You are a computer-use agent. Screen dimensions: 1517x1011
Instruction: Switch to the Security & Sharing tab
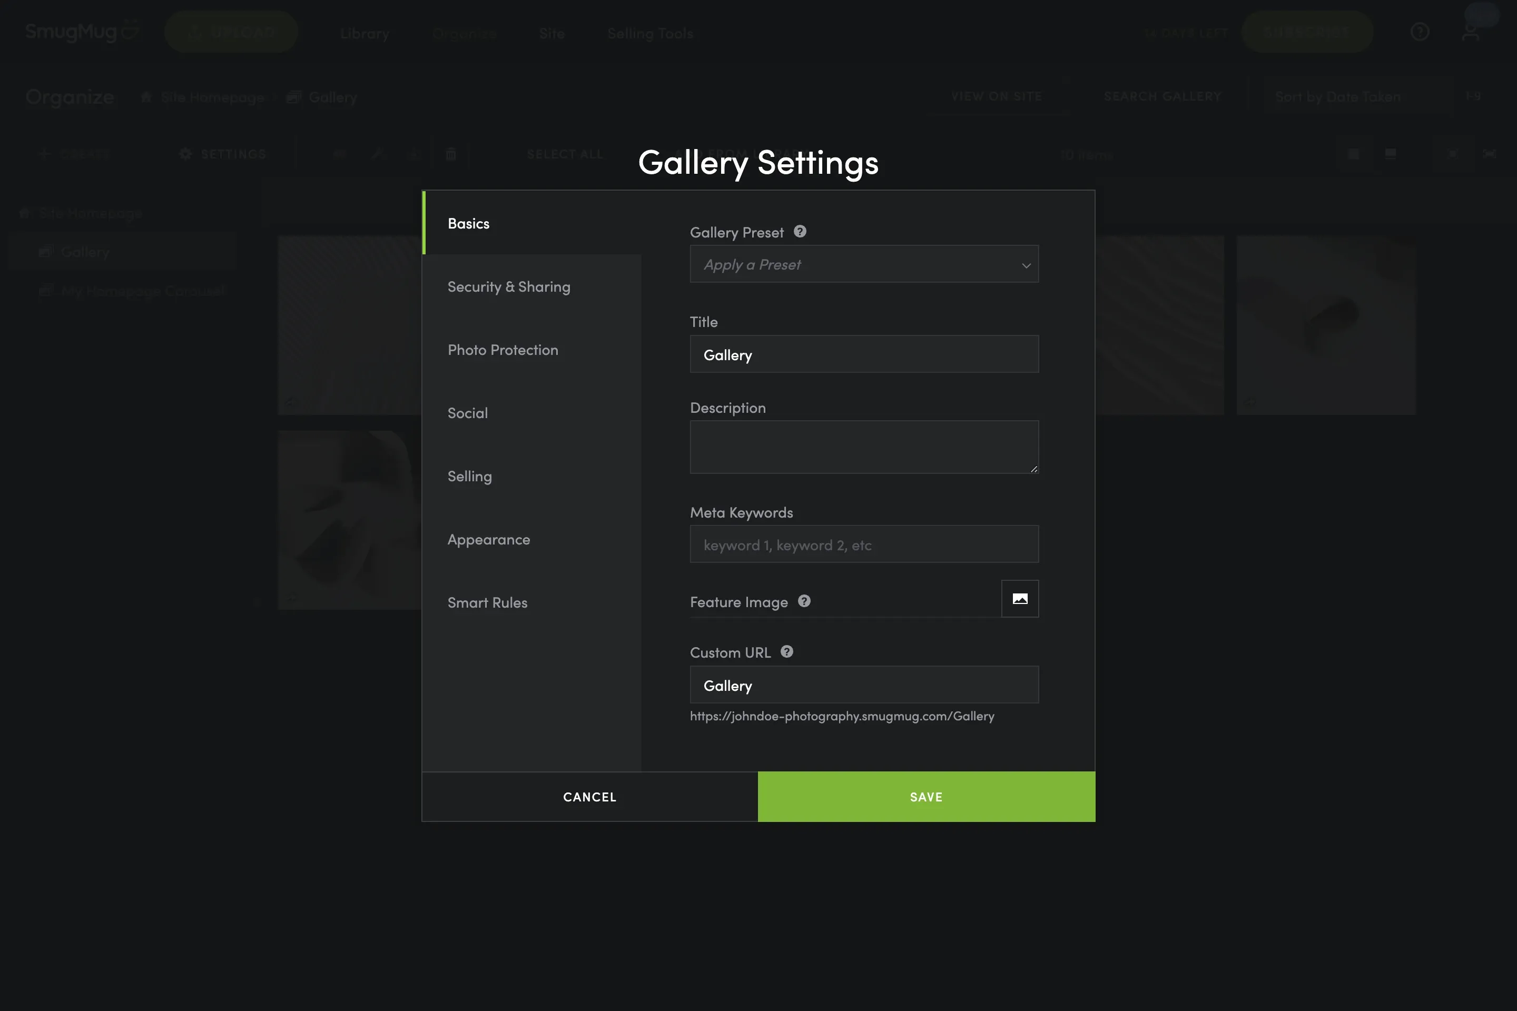coord(509,286)
